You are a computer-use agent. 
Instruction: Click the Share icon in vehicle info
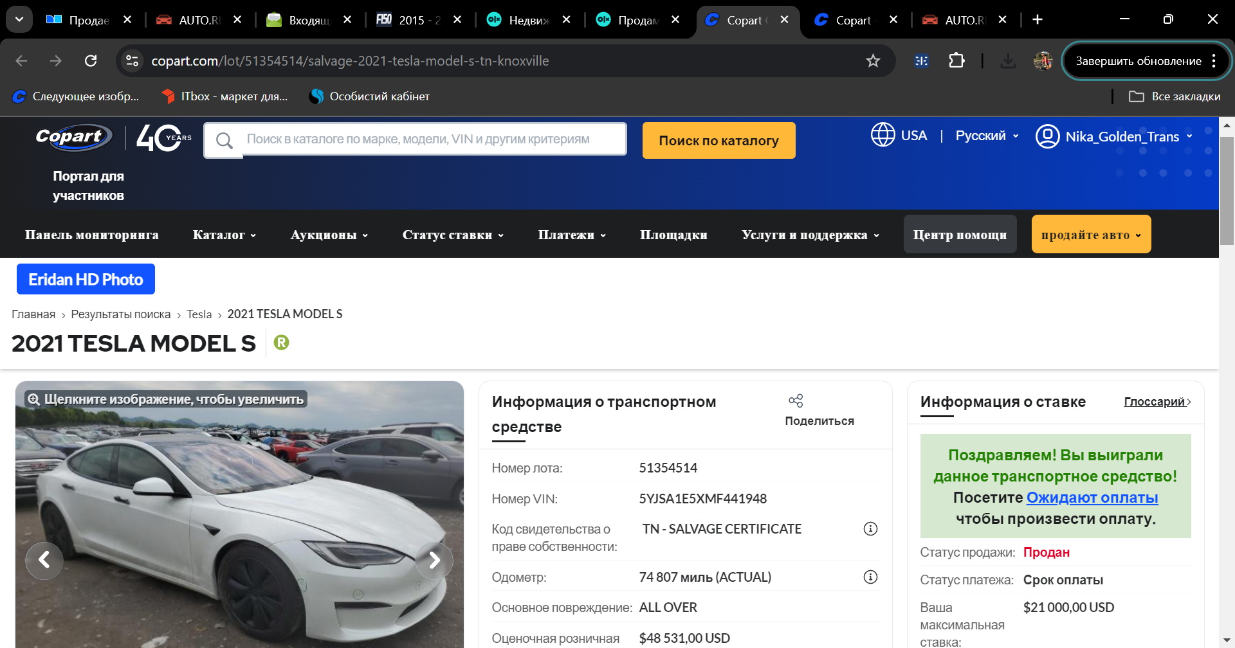[x=796, y=401]
